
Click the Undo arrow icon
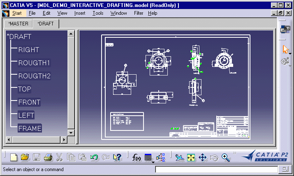94,157
